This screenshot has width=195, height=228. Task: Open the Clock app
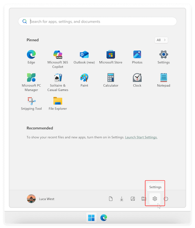pos(137,80)
